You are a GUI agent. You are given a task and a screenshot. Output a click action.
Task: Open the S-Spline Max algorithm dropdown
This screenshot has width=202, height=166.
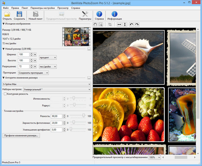[46, 83]
